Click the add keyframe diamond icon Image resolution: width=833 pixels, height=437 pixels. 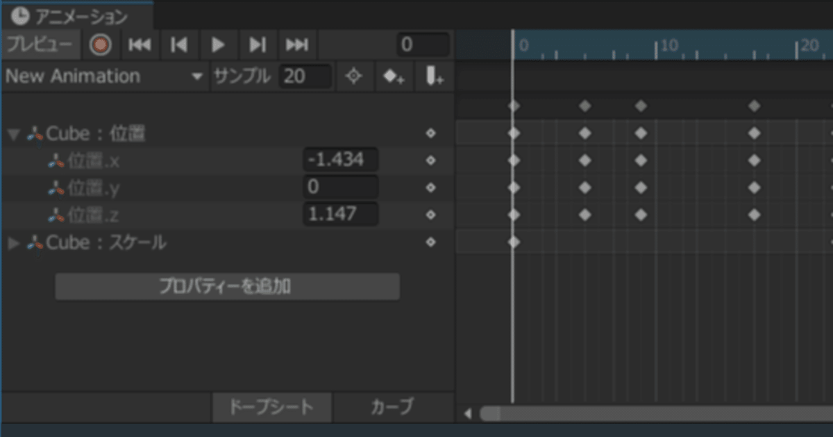pos(393,76)
